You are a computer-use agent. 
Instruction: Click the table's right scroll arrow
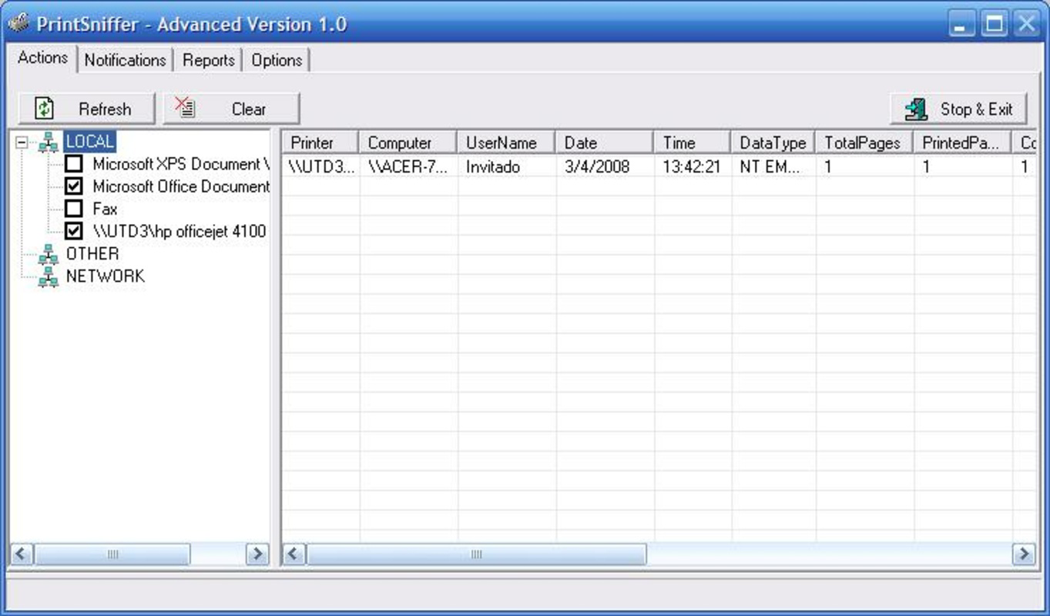click(x=1024, y=554)
